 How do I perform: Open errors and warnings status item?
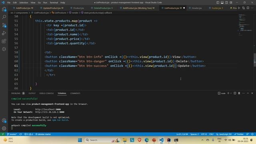click(x=28, y=134)
